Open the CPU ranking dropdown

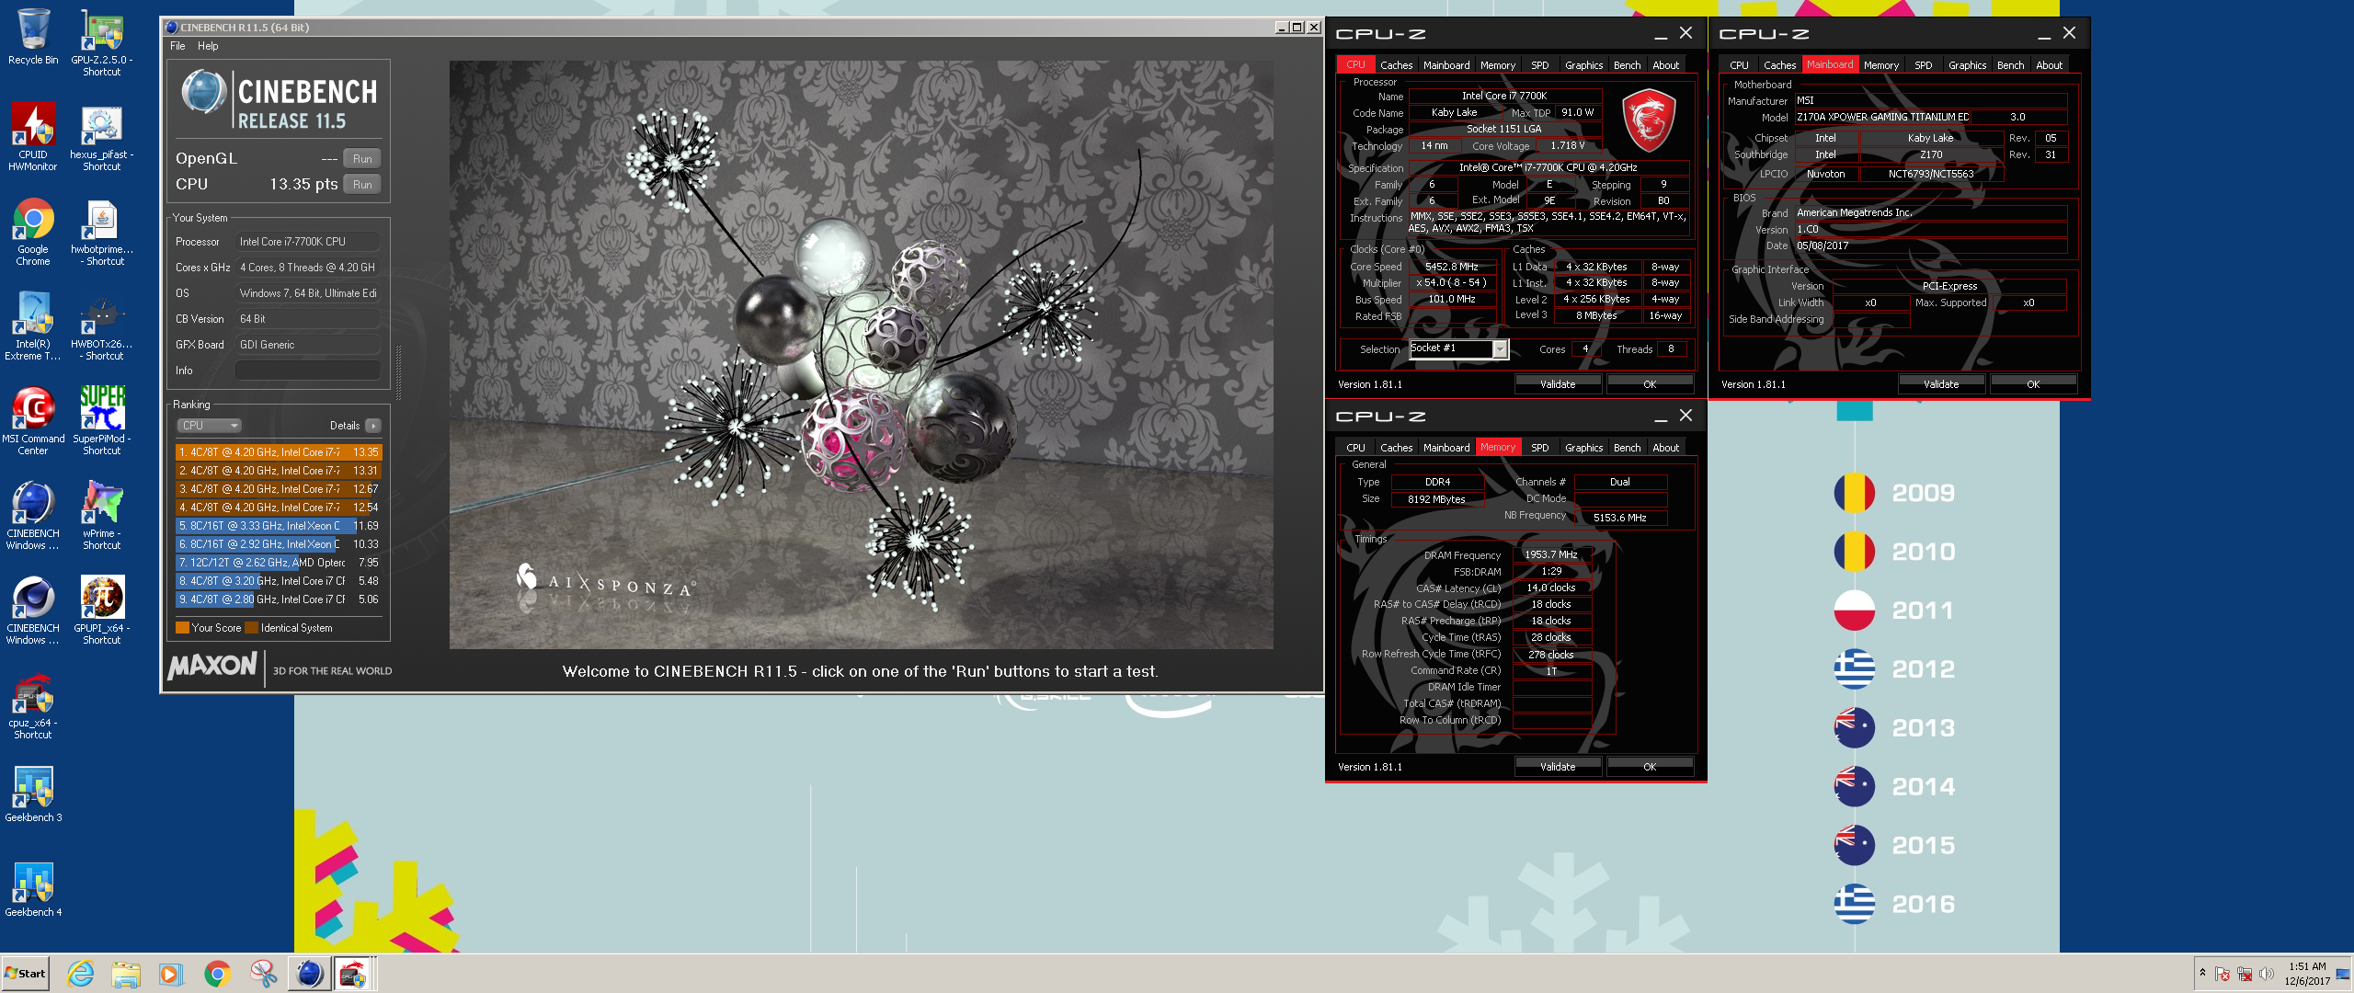pos(210,426)
